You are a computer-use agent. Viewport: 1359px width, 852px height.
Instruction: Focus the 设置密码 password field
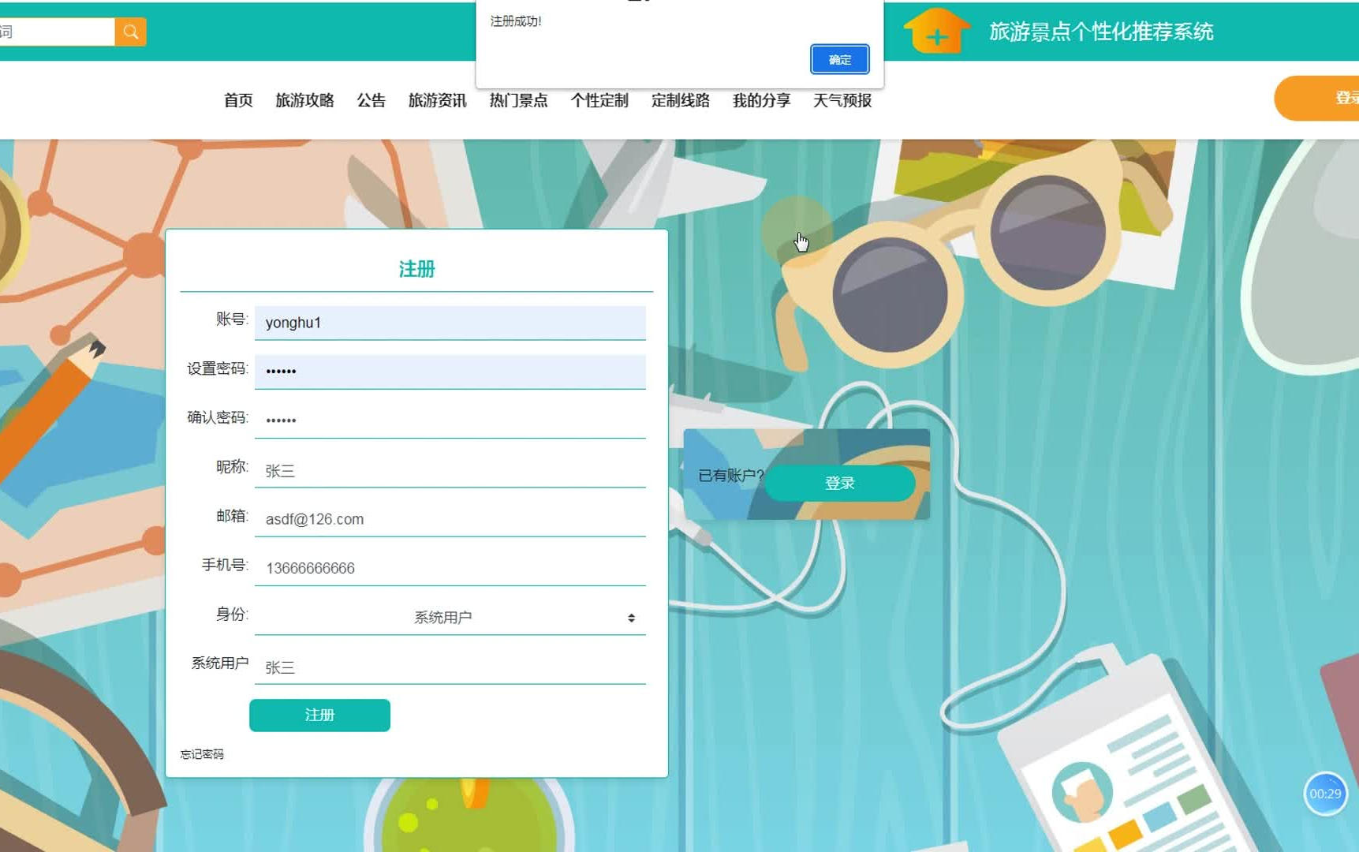pos(450,372)
